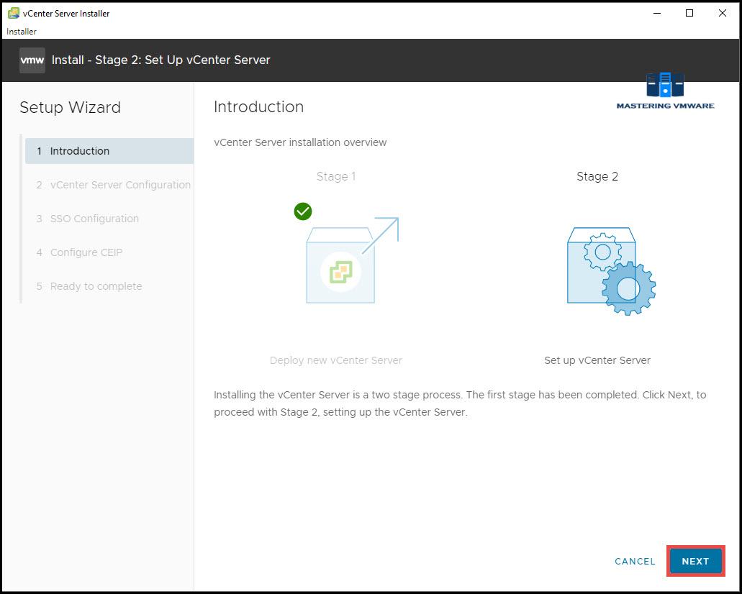Click the CANCEL button
Viewport: 742px width, 594px height.
click(x=635, y=562)
